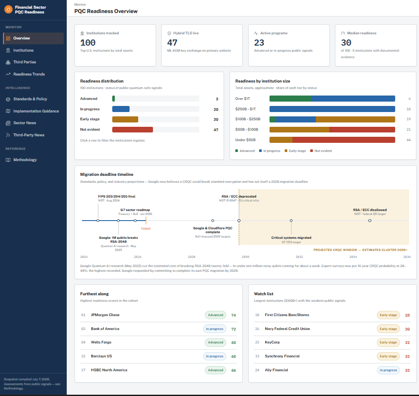
Task: Click the red Not evident legend swatch
Action: [x=312, y=151]
